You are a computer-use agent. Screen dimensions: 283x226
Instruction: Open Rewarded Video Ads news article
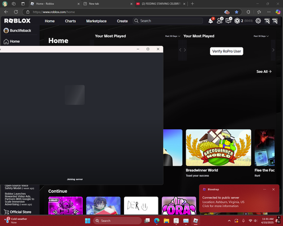[19, 199]
